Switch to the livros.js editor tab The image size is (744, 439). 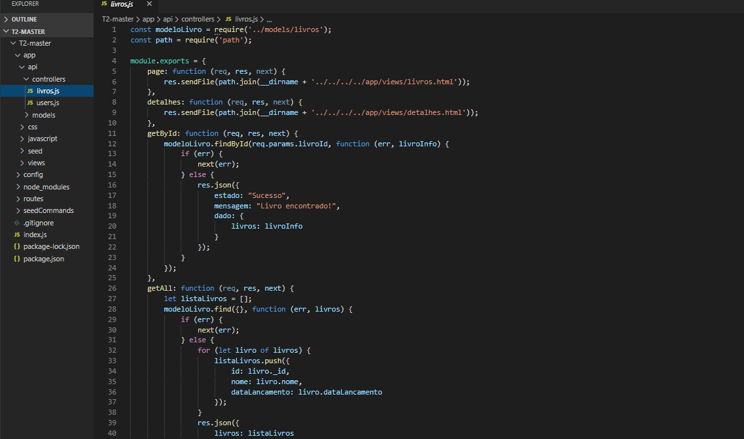click(x=121, y=5)
